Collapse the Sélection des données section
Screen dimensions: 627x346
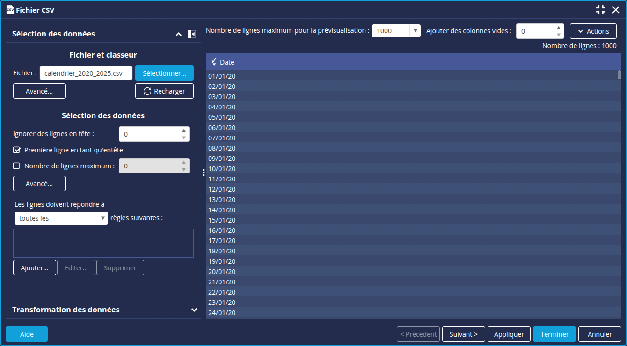tap(178, 34)
